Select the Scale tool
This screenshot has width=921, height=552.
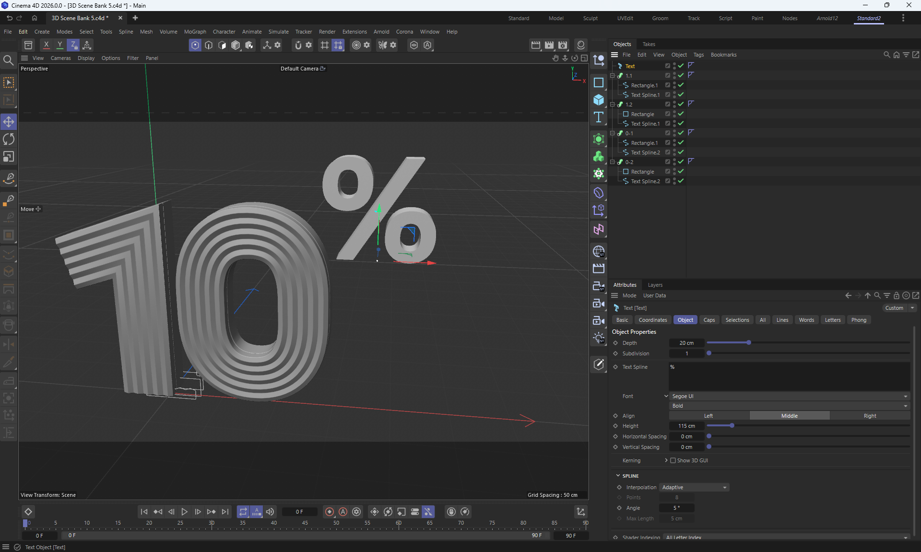(9, 157)
